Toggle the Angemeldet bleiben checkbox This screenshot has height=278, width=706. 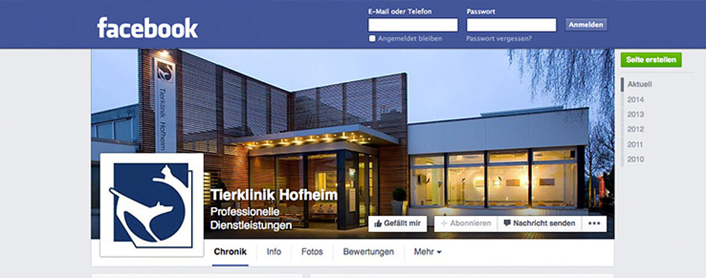[x=372, y=39]
